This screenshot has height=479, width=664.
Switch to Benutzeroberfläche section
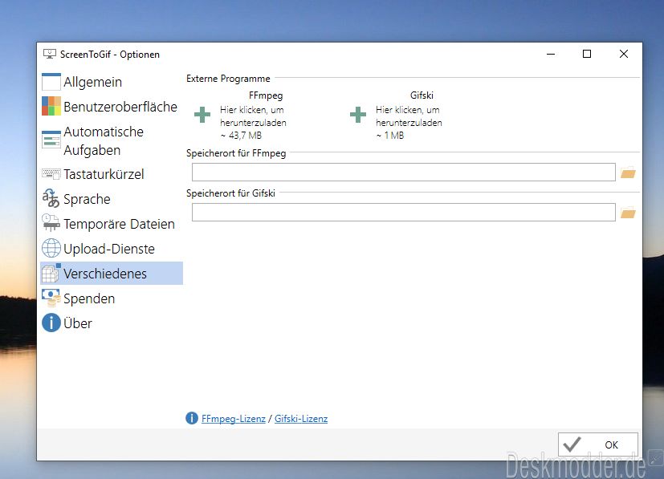point(120,107)
